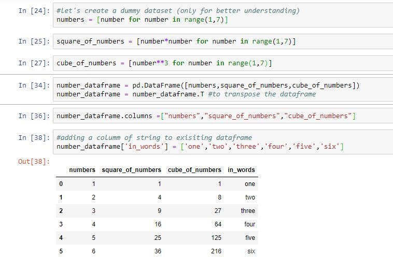Click row index 5 in output table

tap(61, 251)
